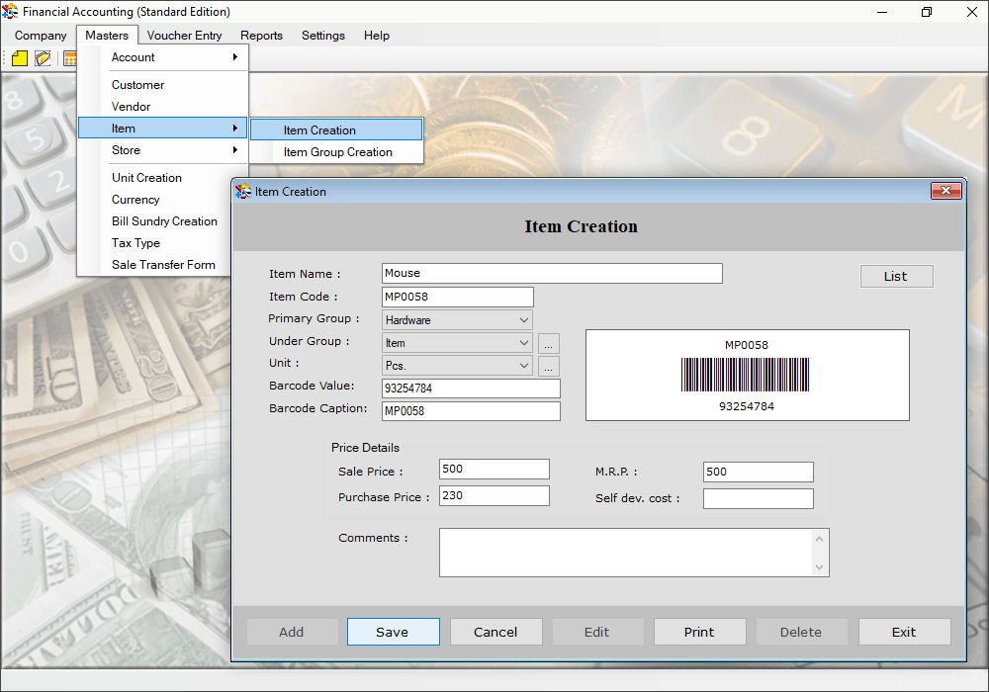Open the Masters menu
Screen dimensions: 989x692
107,36
